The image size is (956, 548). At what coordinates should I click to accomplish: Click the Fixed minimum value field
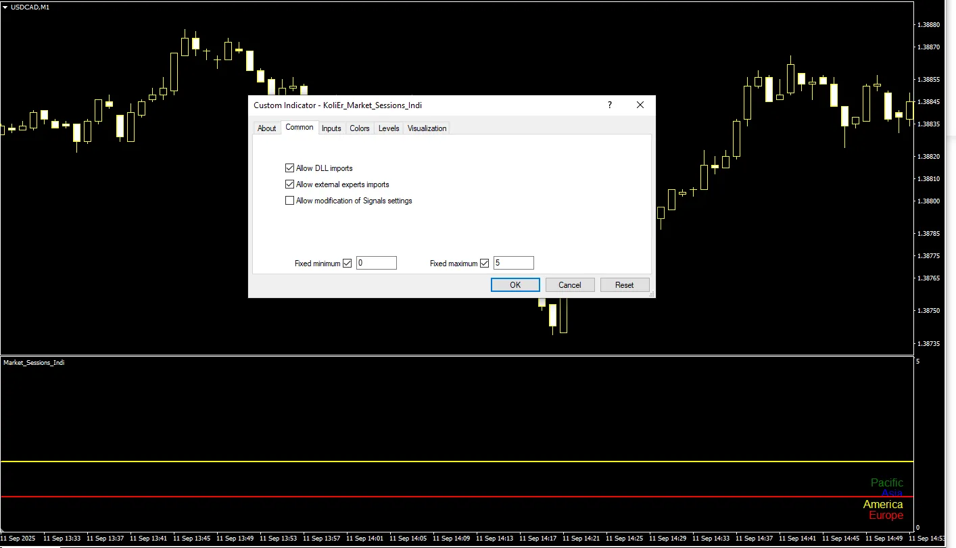(376, 264)
